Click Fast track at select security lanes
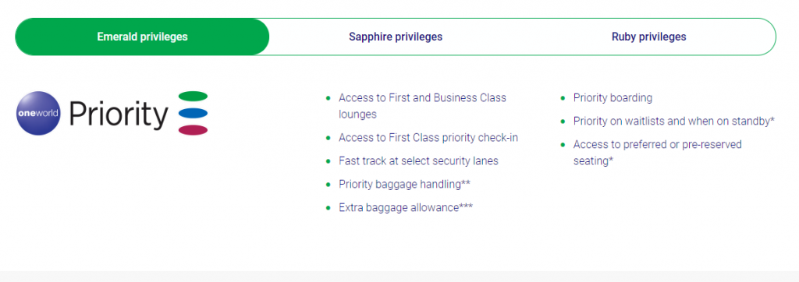This screenshot has height=282, width=799. tap(418, 160)
